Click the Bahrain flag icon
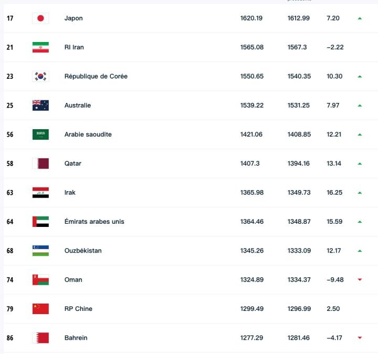The image size is (378, 354). [40, 338]
